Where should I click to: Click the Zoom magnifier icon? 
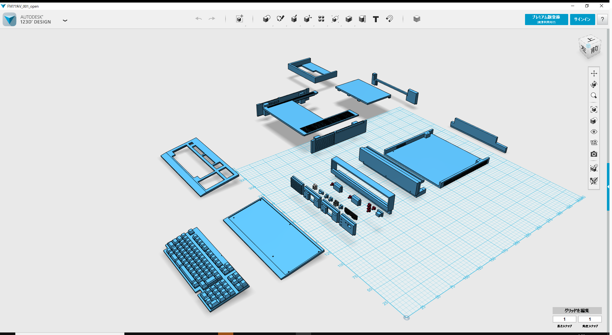pyautogui.click(x=594, y=95)
